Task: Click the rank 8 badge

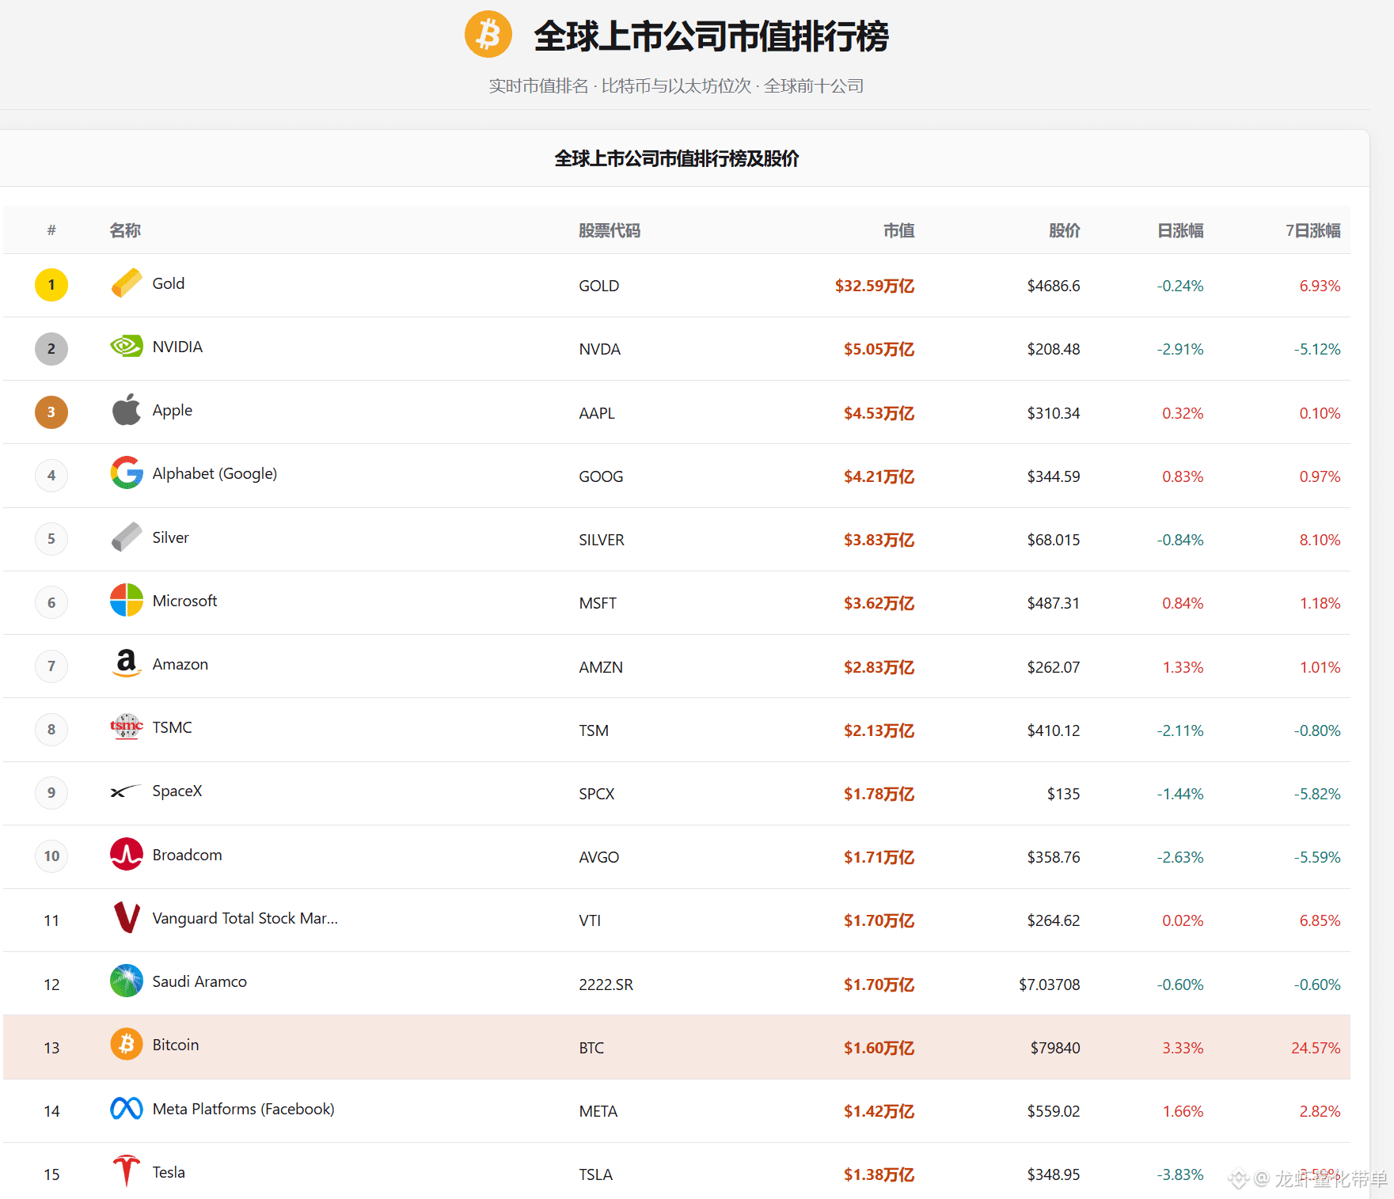Action: coord(51,730)
